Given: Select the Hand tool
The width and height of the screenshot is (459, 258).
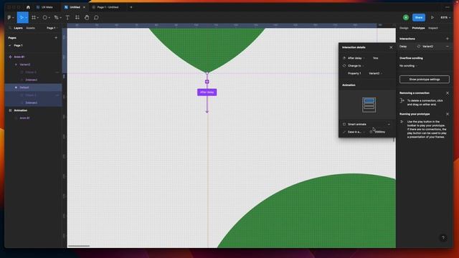Looking at the screenshot, I should (87, 17).
